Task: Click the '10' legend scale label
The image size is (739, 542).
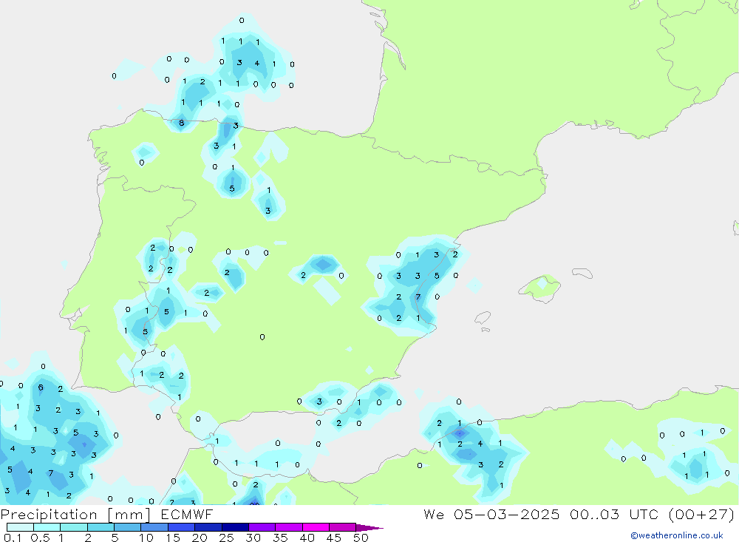Action: [146, 538]
